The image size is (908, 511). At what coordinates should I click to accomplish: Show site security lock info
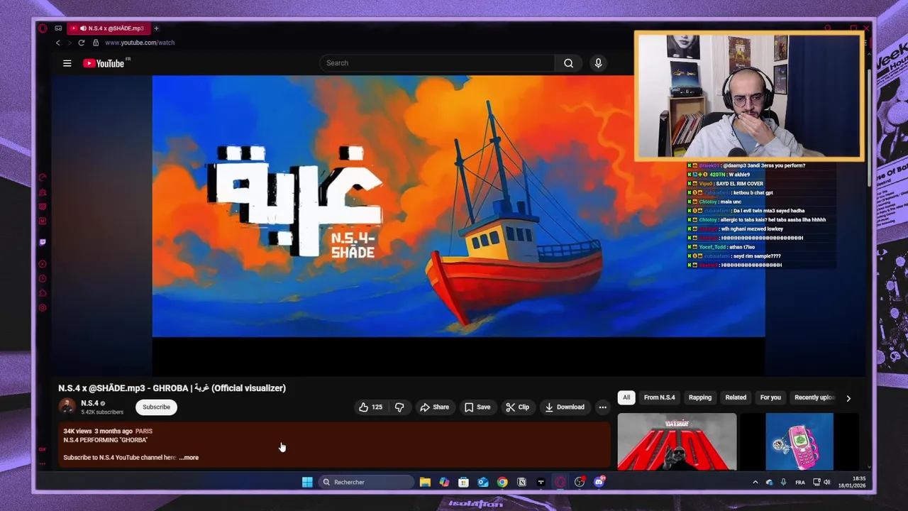tap(96, 43)
